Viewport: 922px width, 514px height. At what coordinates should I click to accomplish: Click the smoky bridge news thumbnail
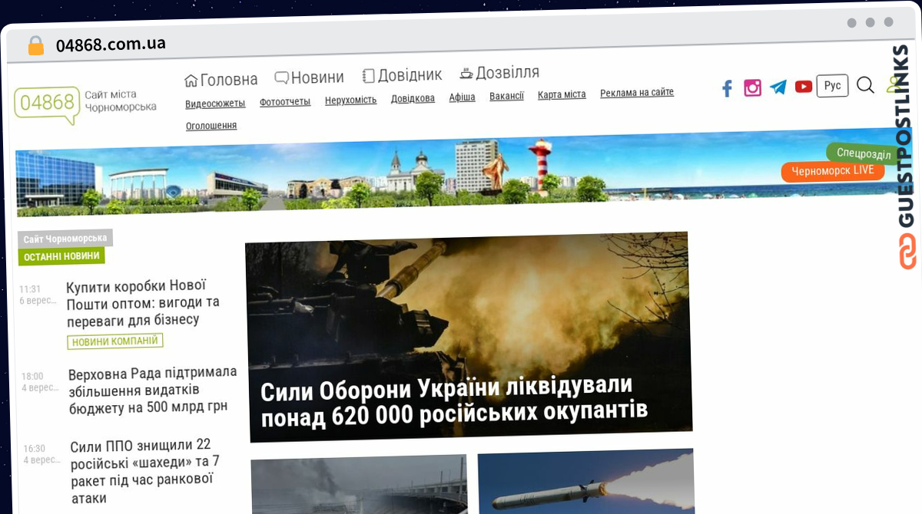359,483
